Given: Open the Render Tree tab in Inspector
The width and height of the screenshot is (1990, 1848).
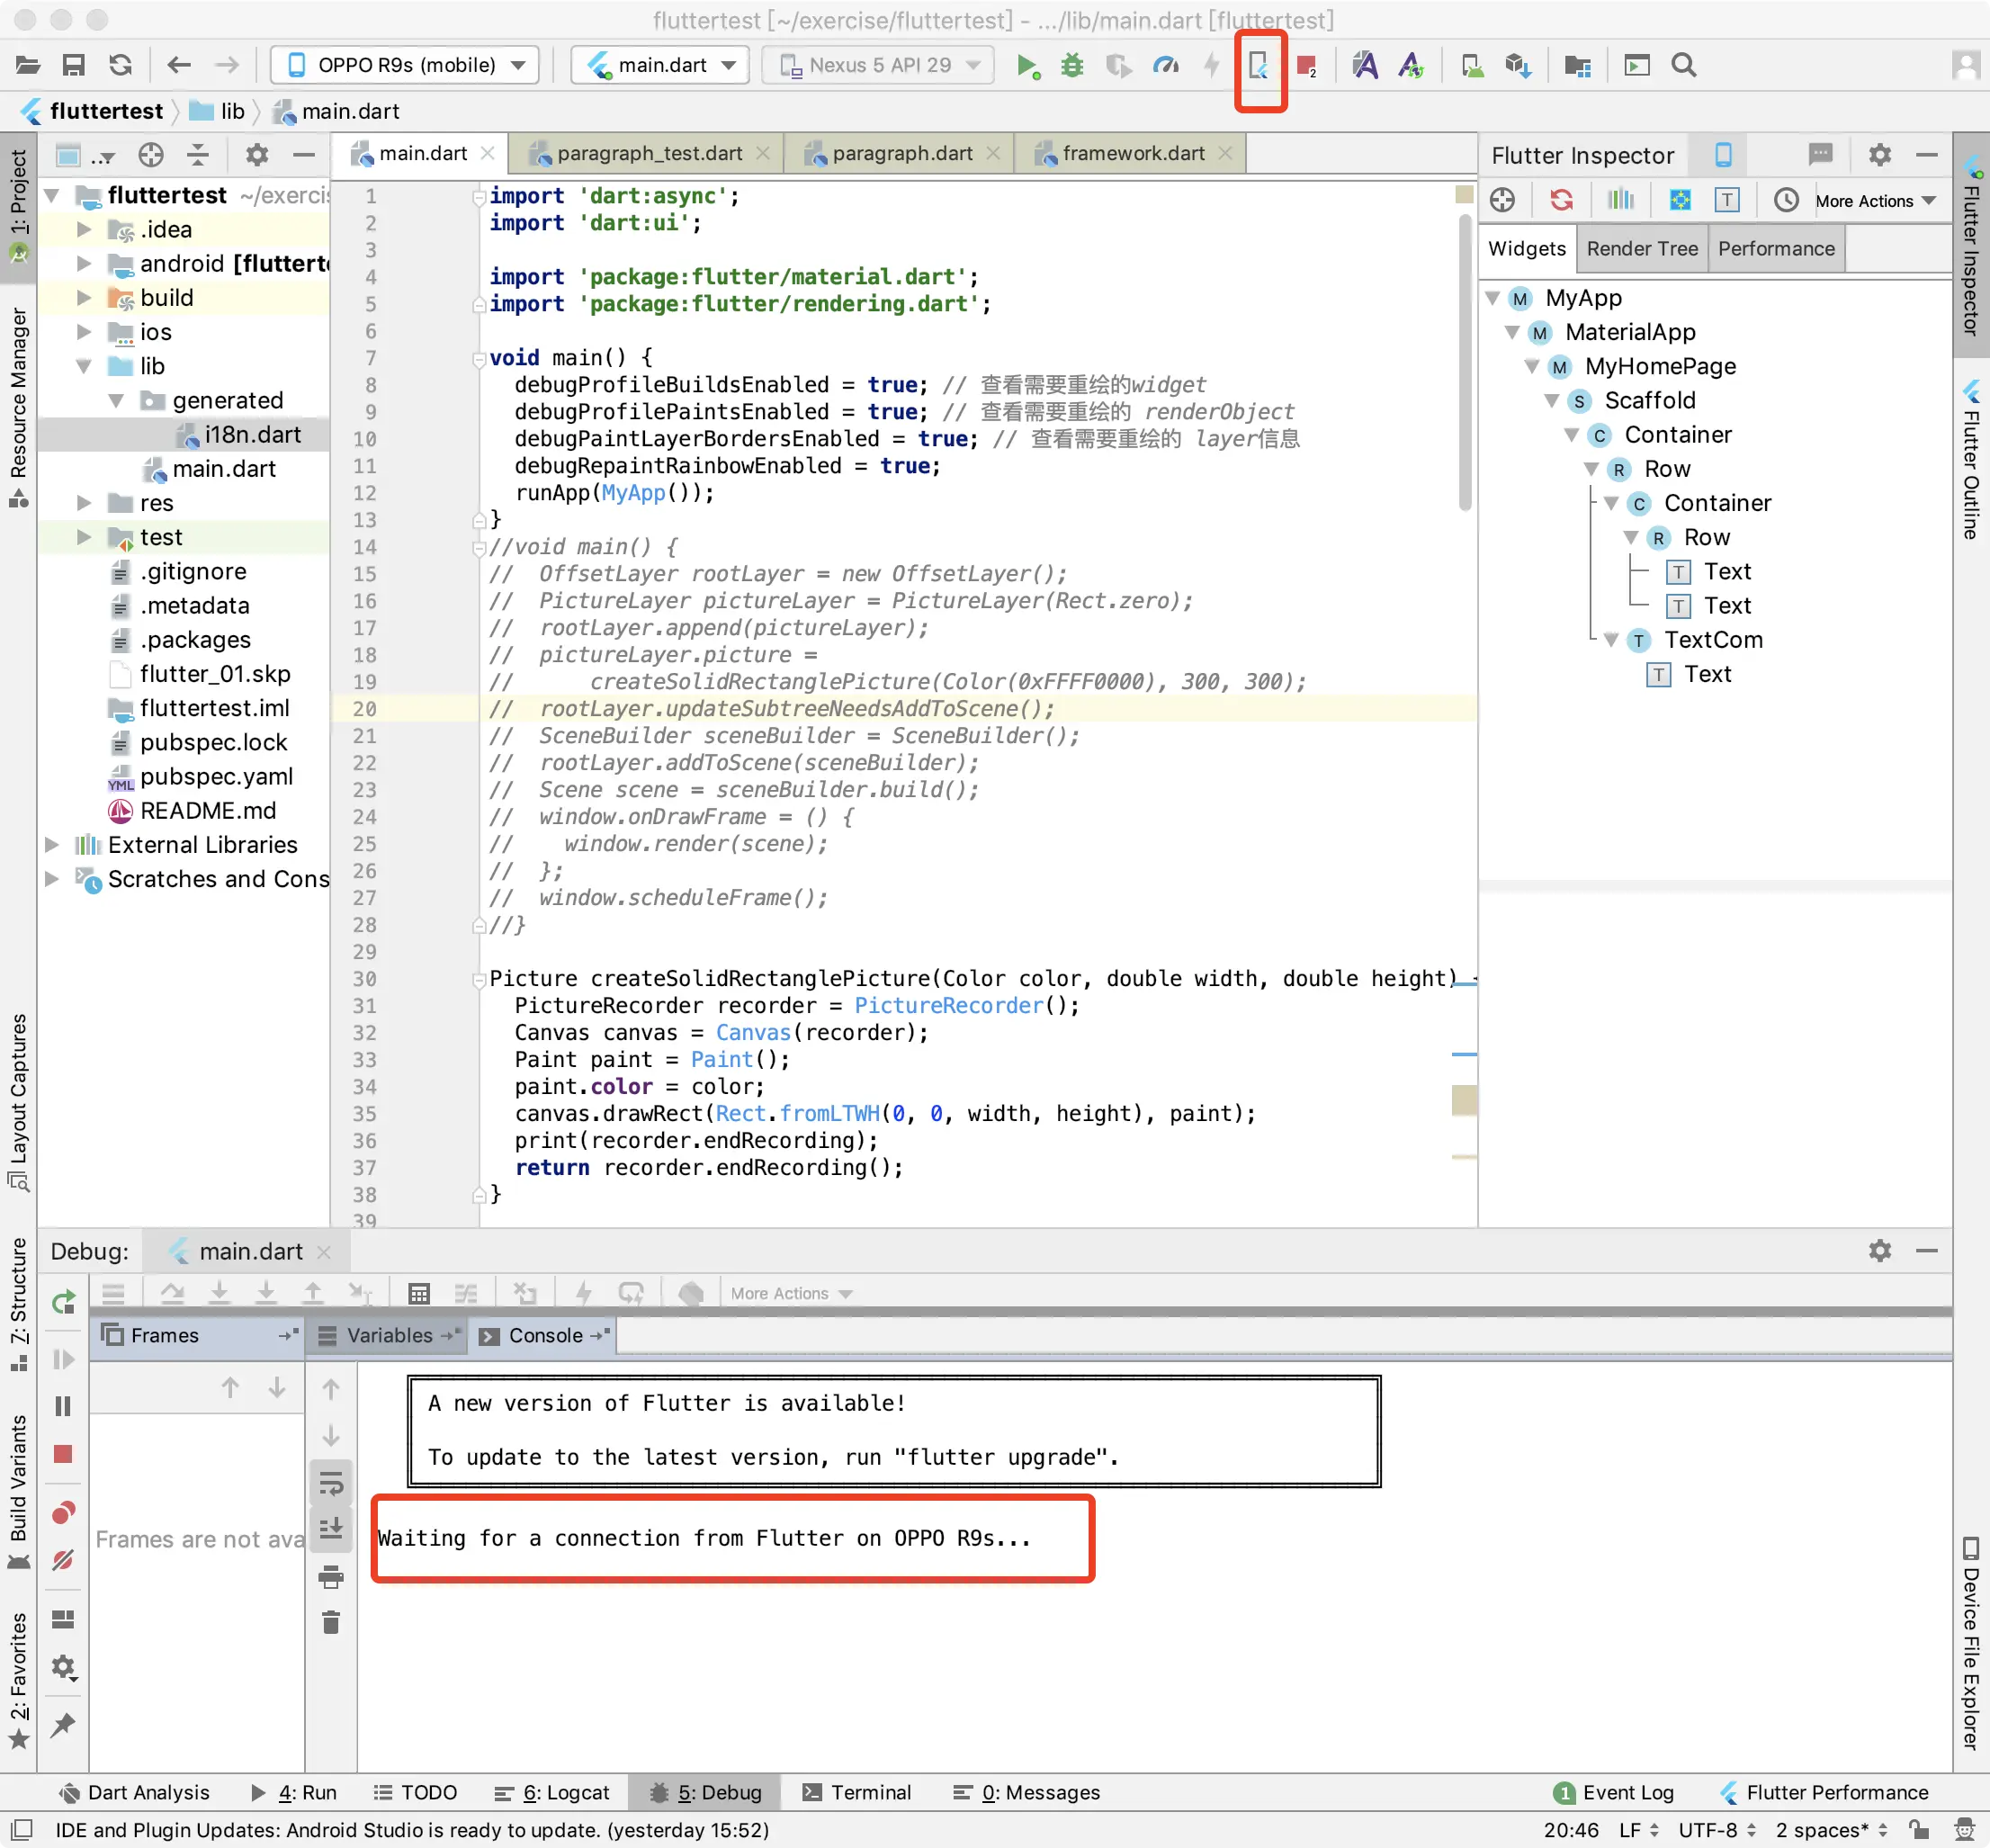Looking at the screenshot, I should 1642,249.
